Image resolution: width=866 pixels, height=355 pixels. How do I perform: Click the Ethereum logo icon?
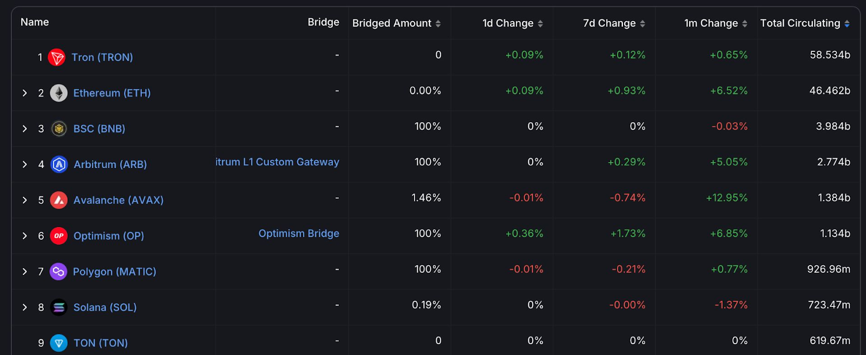tap(58, 93)
